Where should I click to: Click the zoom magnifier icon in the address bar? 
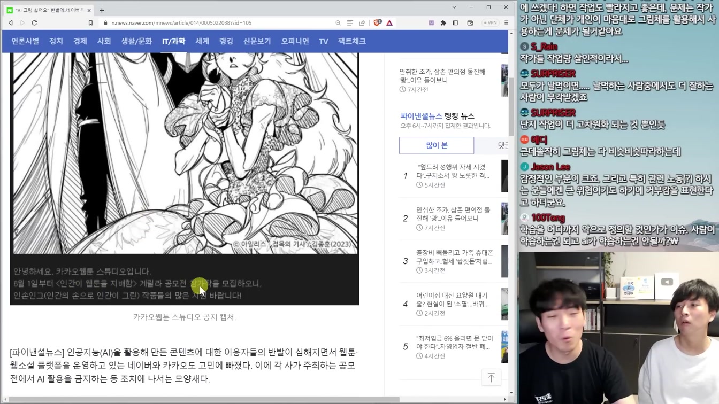(x=338, y=23)
